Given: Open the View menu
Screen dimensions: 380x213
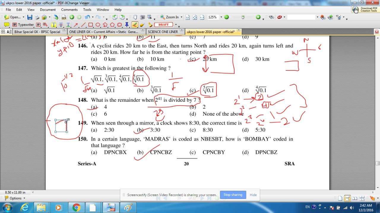Looking at the screenshot, I should (31, 9).
